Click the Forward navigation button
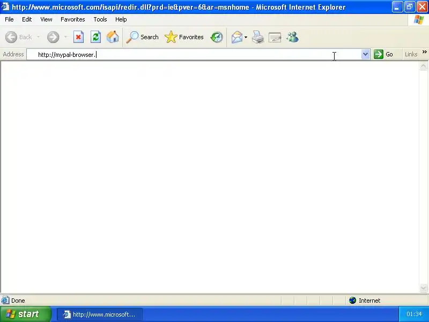 click(53, 37)
